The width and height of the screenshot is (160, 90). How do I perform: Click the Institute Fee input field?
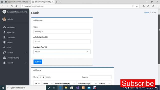[x=62, y=52]
